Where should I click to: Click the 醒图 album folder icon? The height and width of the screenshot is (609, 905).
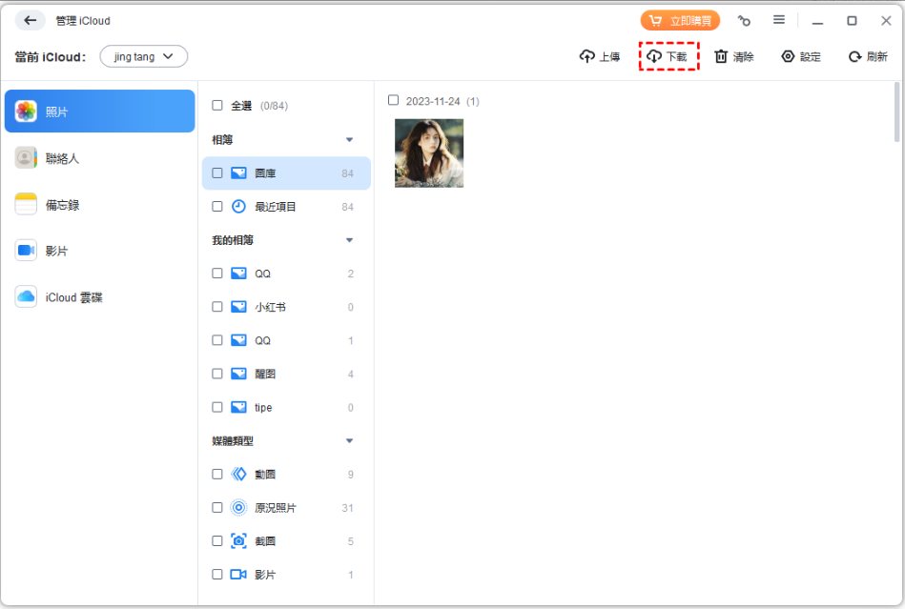point(239,374)
